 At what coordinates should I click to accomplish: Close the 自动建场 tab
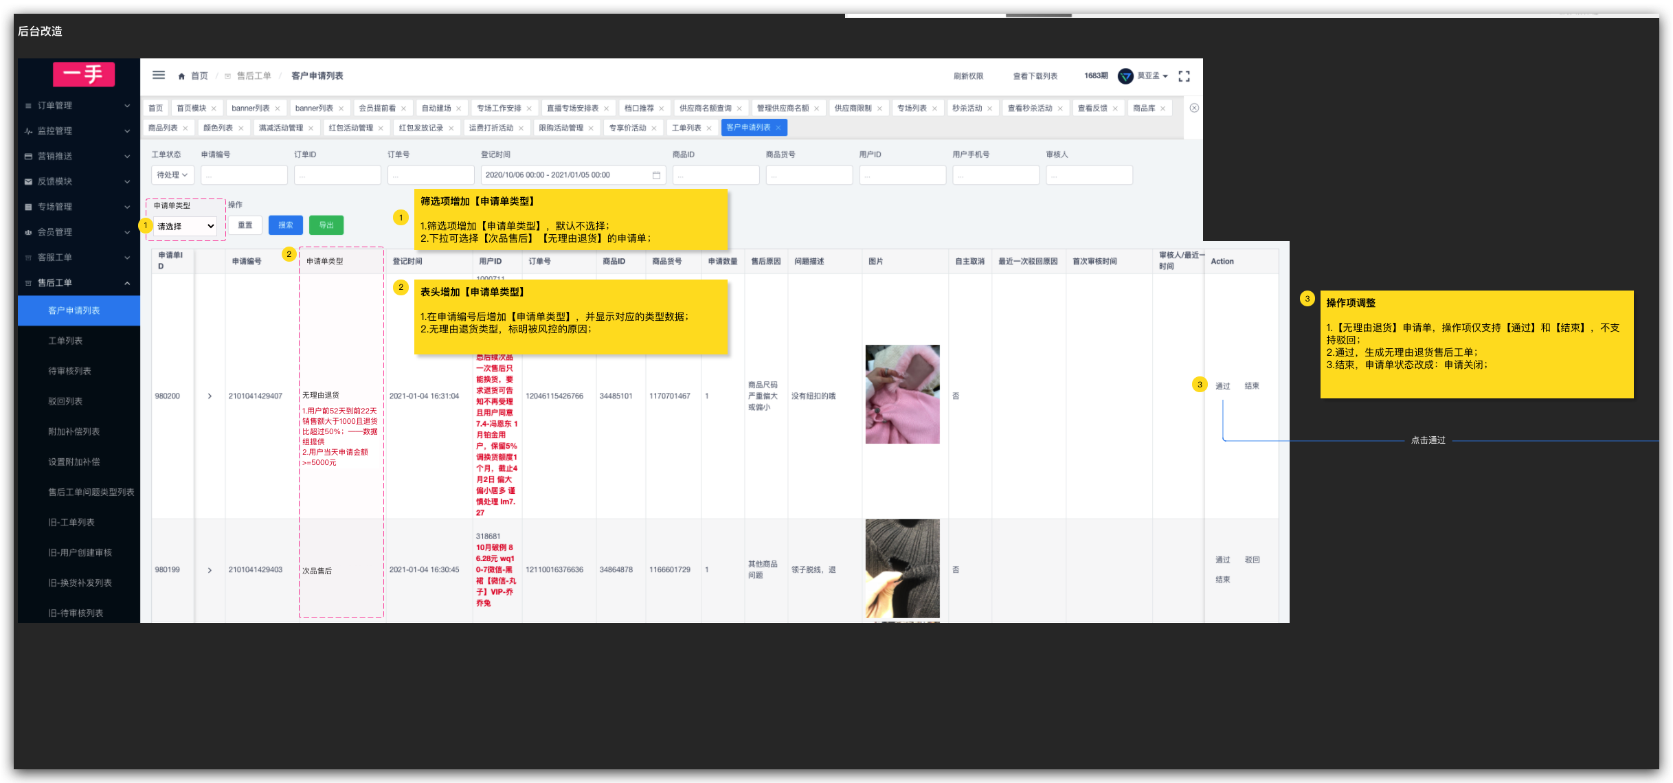(x=458, y=109)
